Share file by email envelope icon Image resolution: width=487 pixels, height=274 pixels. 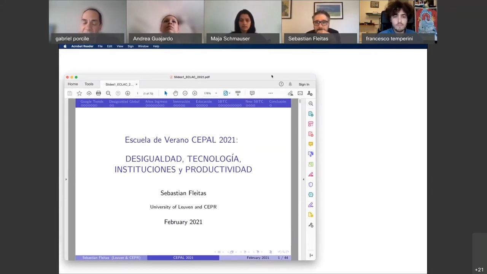300,93
